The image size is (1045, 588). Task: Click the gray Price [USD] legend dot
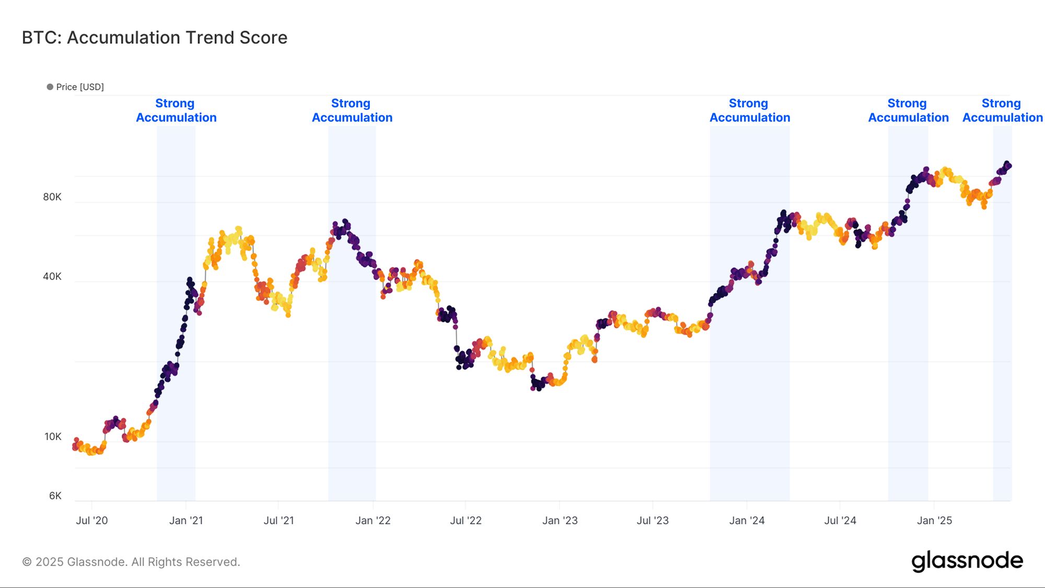pyautogui.click(x=50, y=87)
